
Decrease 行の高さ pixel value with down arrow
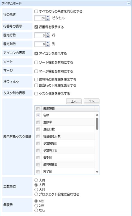pos(48,19)
